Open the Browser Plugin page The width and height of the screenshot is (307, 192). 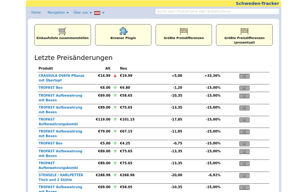coord(123,35)
